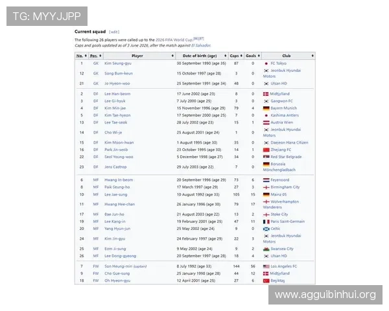
Task: Open the edit link next to Current squad
Action: click(x=114, y=32)
